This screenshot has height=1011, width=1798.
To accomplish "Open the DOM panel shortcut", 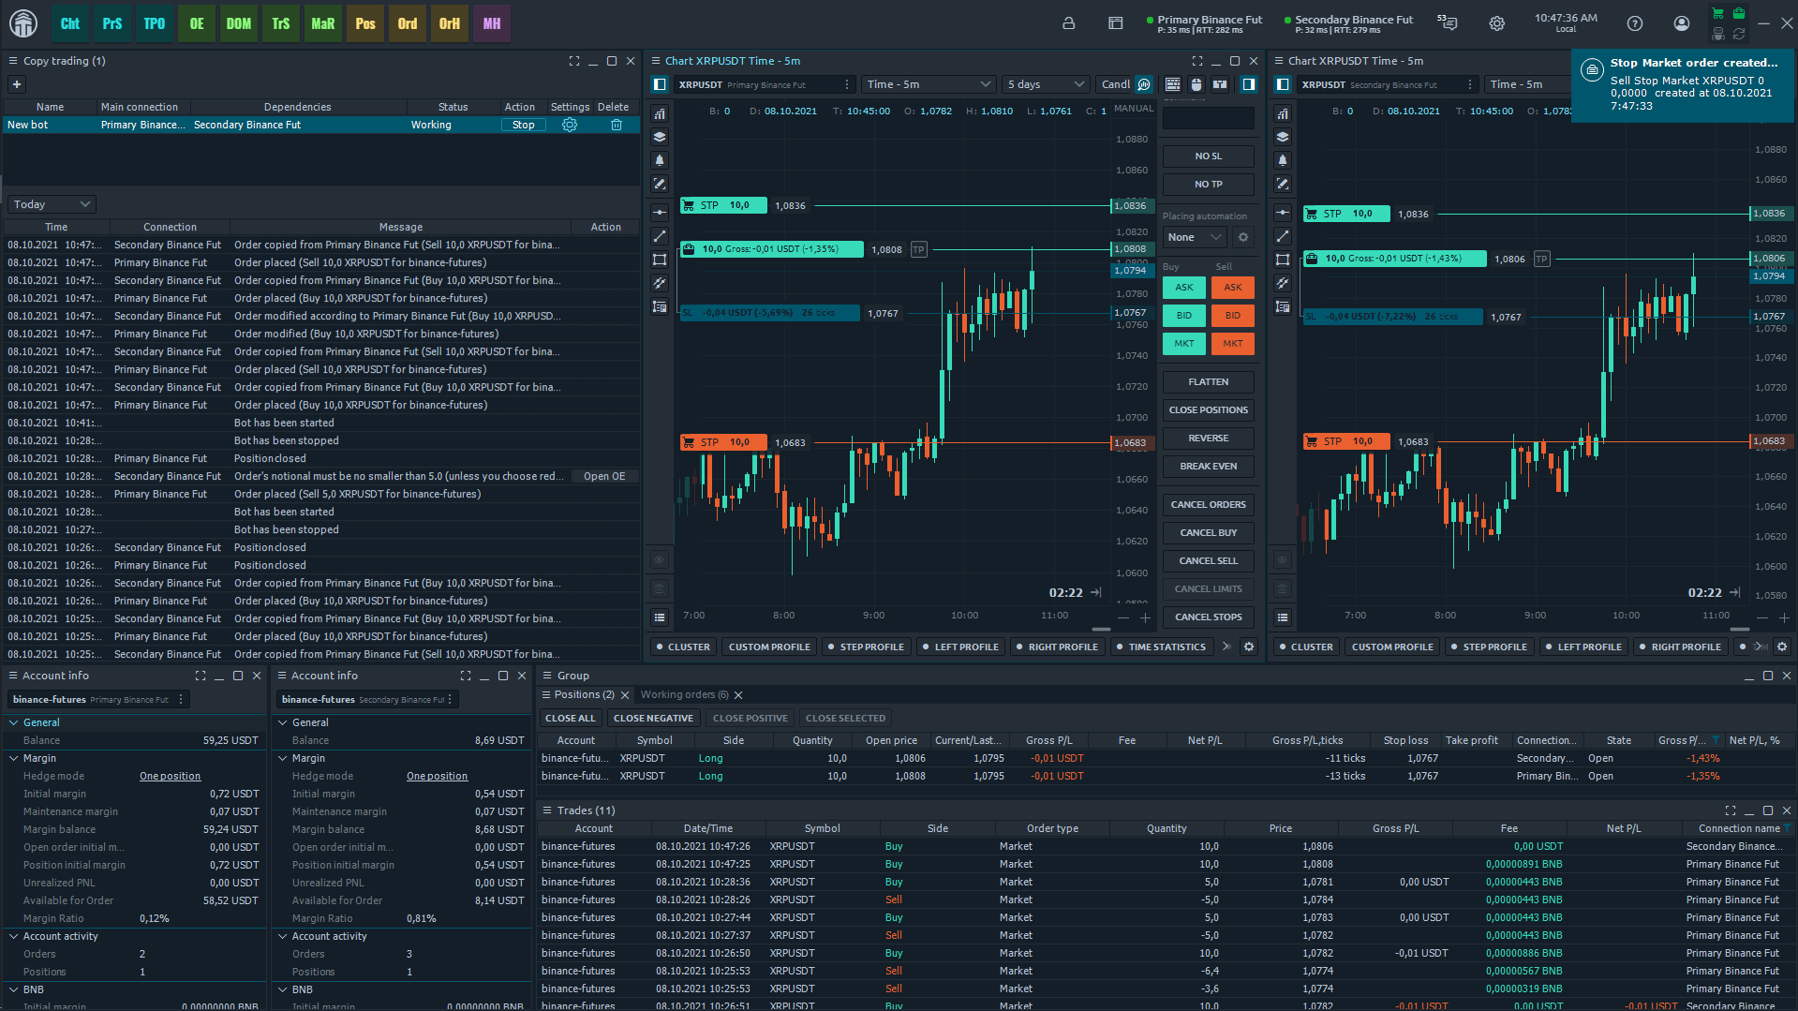I will [238, 23].
